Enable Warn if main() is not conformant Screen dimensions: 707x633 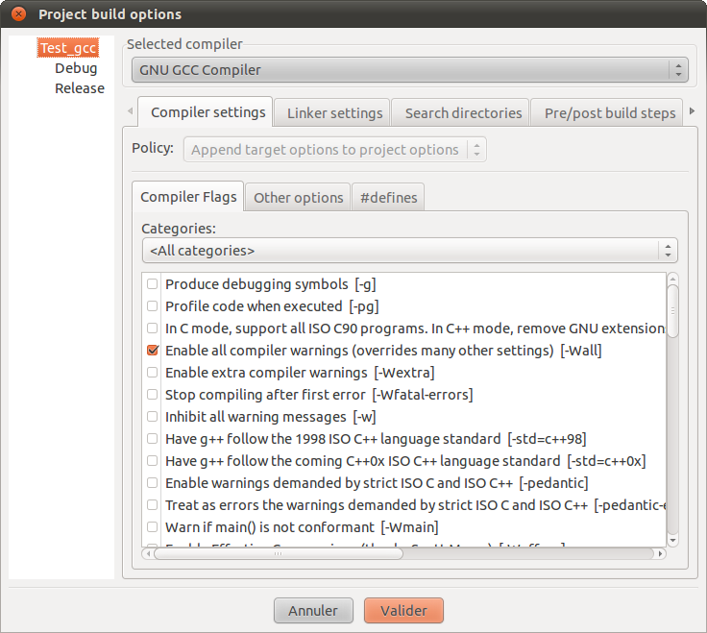[x=152, y=527]
